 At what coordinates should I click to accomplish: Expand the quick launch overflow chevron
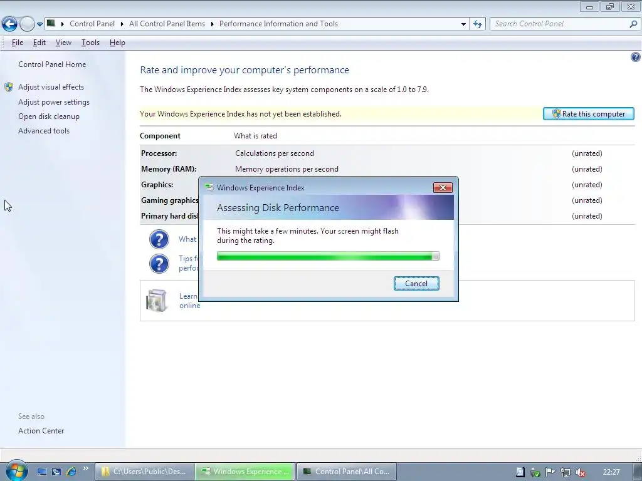85,468
